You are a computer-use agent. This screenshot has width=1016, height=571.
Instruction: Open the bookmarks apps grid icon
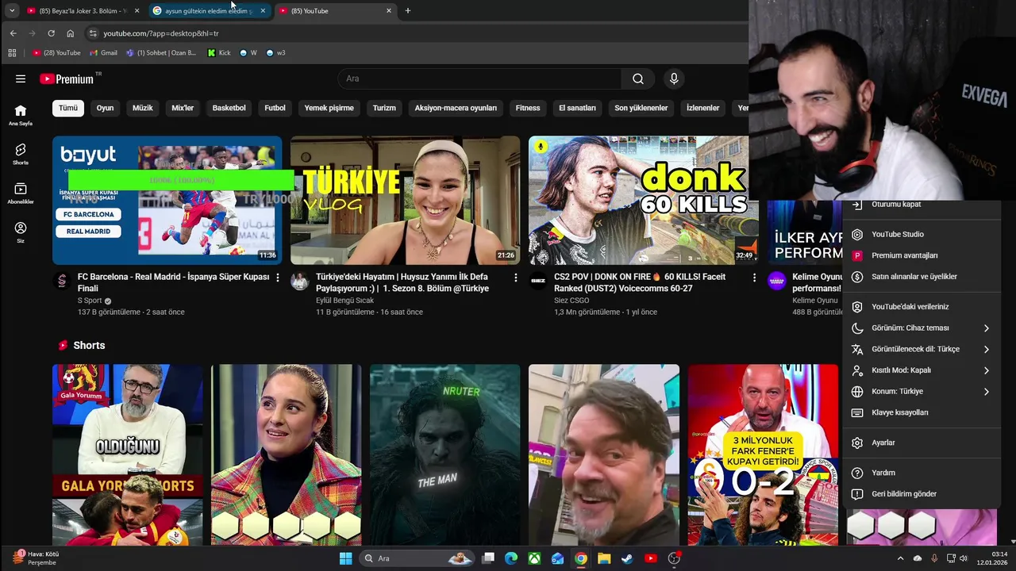pos(12,52)
